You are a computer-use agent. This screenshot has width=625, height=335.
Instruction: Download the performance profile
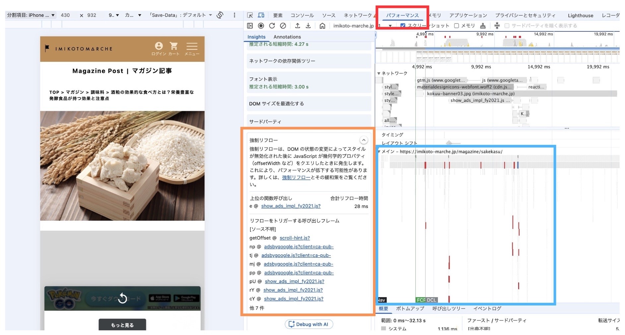(308, 26)
